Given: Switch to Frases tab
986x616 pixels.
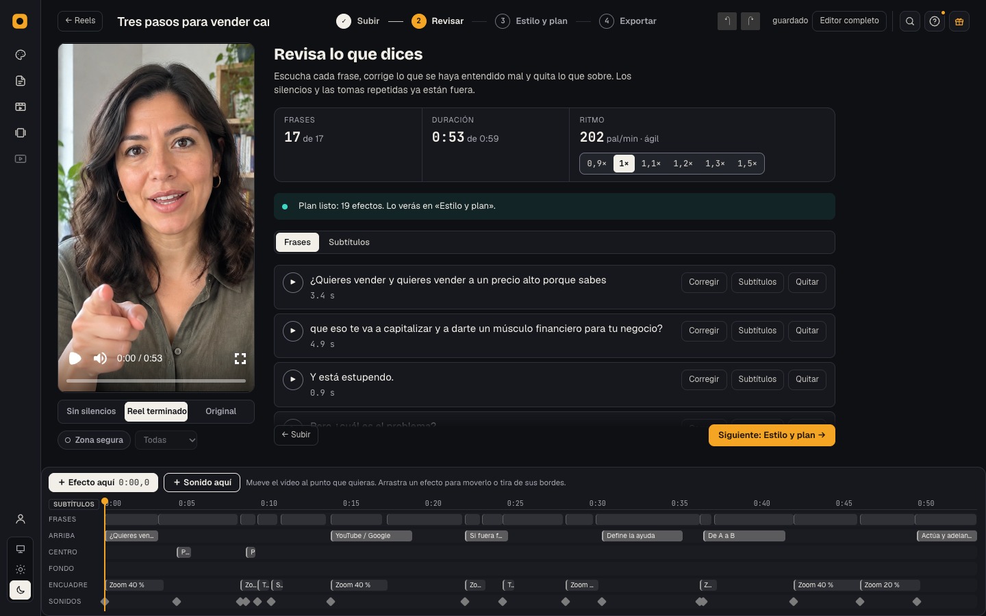Looking at the screenshot, I should pos(297,242).
